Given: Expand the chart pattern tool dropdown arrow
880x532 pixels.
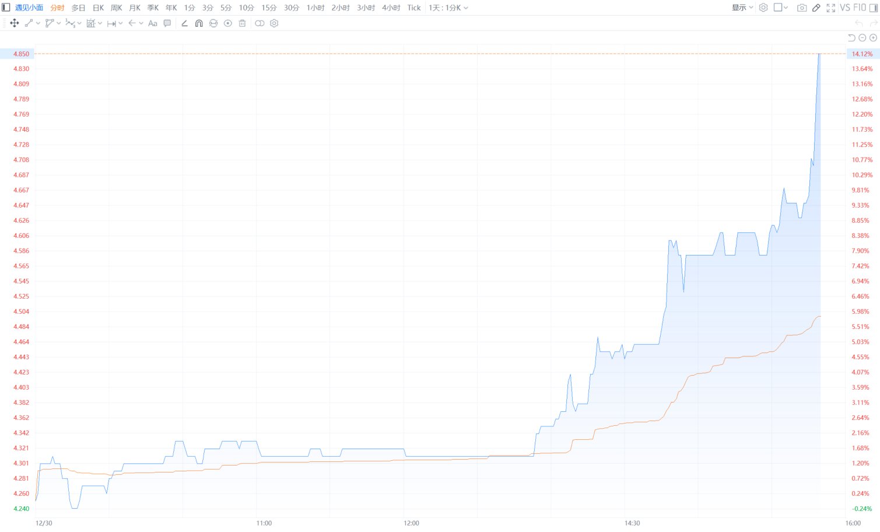Looking at the screenshot, I should pyautogui.click(x=100, y=23).
